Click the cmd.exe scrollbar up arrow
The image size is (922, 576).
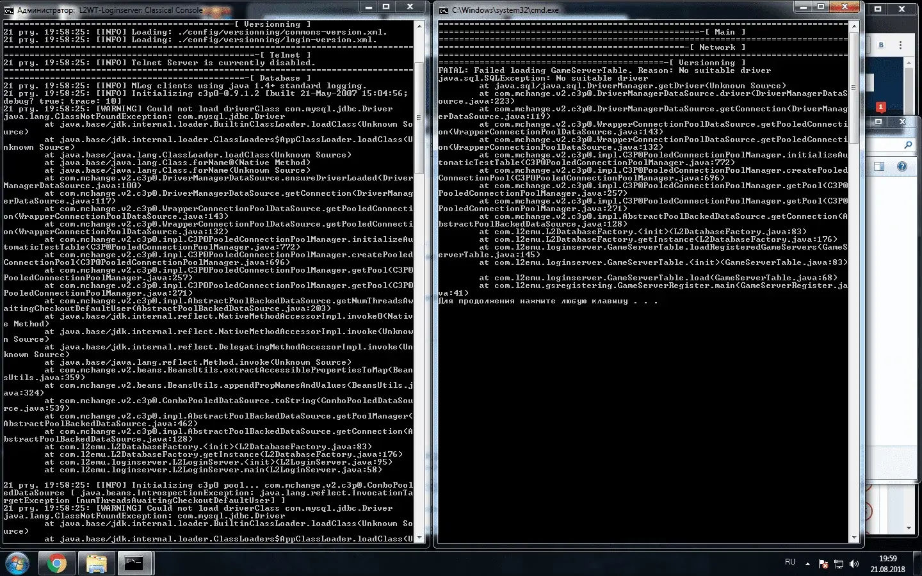coord(853,26)
